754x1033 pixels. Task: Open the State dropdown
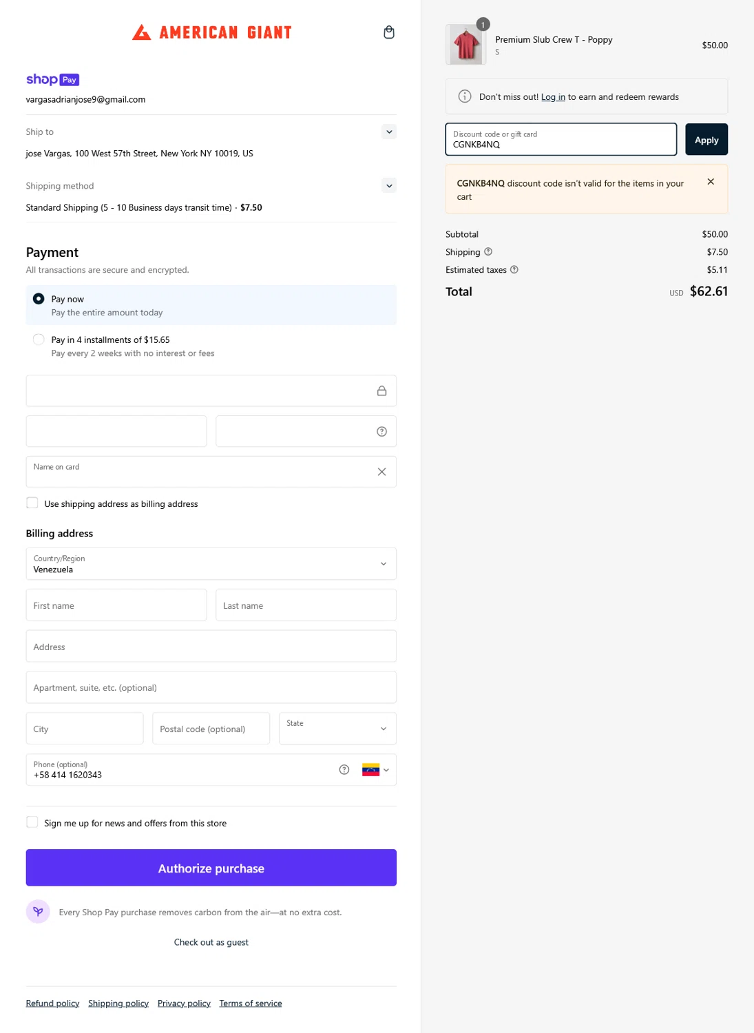337,729
